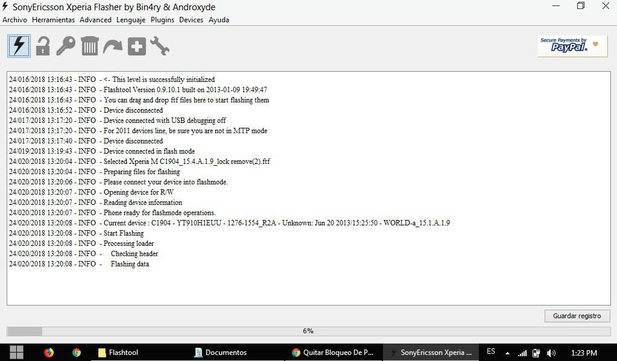
Task: Click the trash can cleaner icon
Action: pyautogui.click(x=89, y=46)
